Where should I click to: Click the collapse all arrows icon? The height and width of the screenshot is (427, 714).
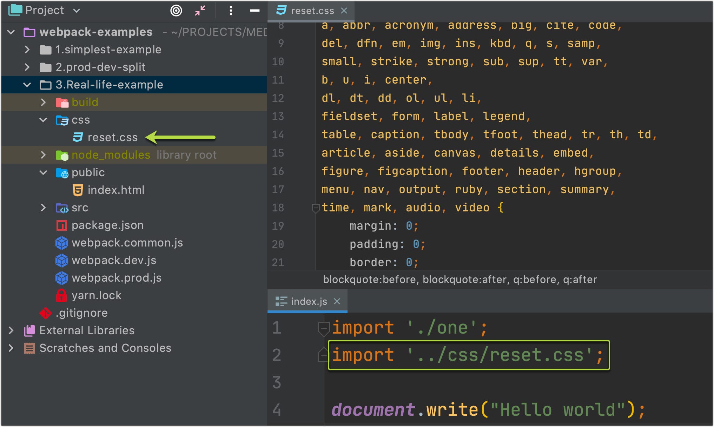tap(200, 11)
